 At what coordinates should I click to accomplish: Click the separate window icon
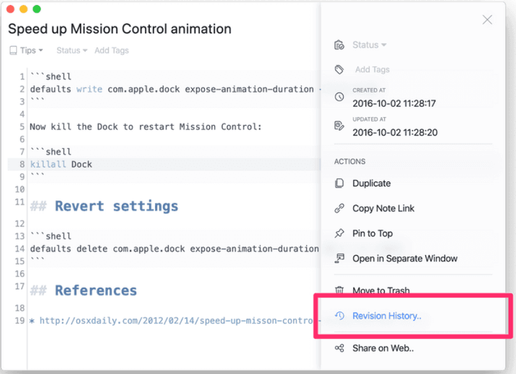(x=339, y=258)
